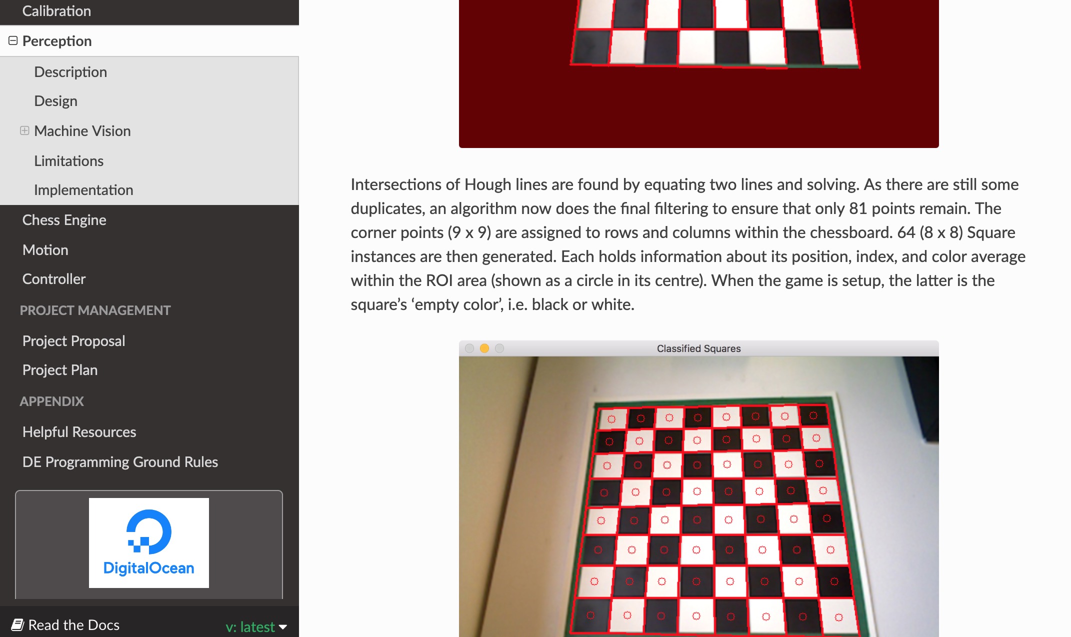This screenshot has height=637, width=1071.
Task: Select the Chess Engine menu item
Action: (64, 219)
